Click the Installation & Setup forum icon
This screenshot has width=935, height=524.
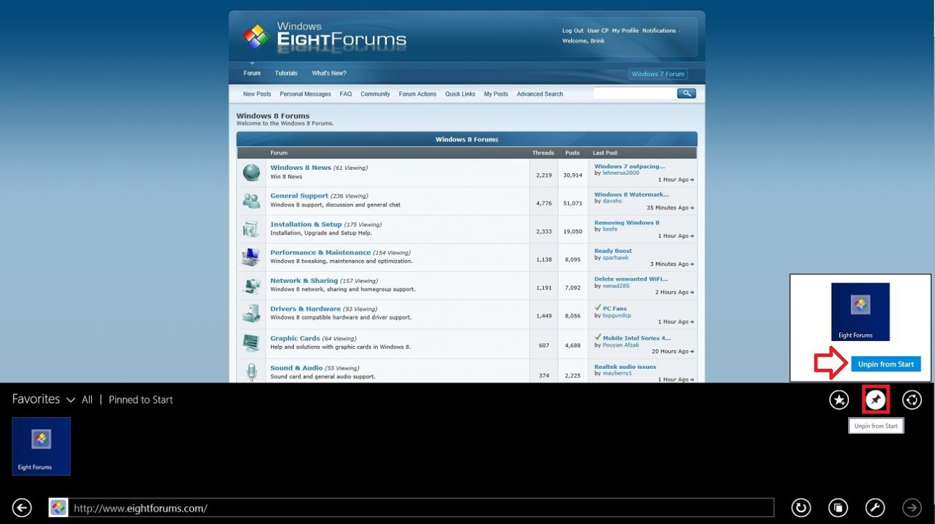pos(251,228)
